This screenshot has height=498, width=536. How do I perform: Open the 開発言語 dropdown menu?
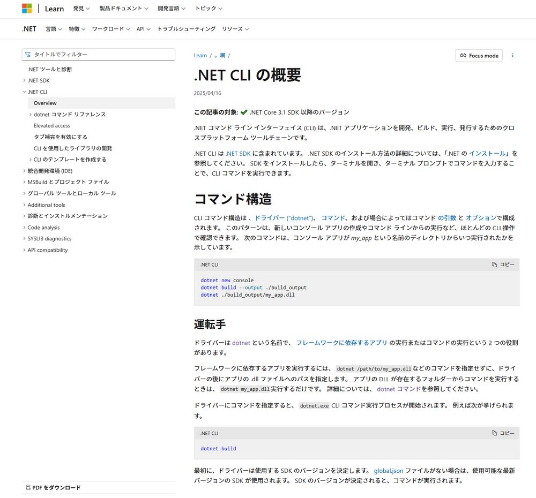point(172,8)
